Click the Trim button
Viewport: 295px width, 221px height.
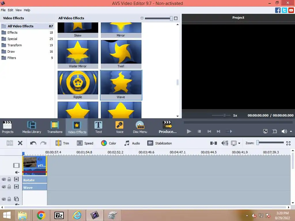pyautogui.click(x=62, y=143)
